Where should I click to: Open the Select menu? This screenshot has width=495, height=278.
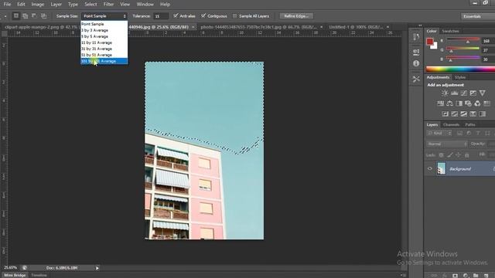coord(90,5)
